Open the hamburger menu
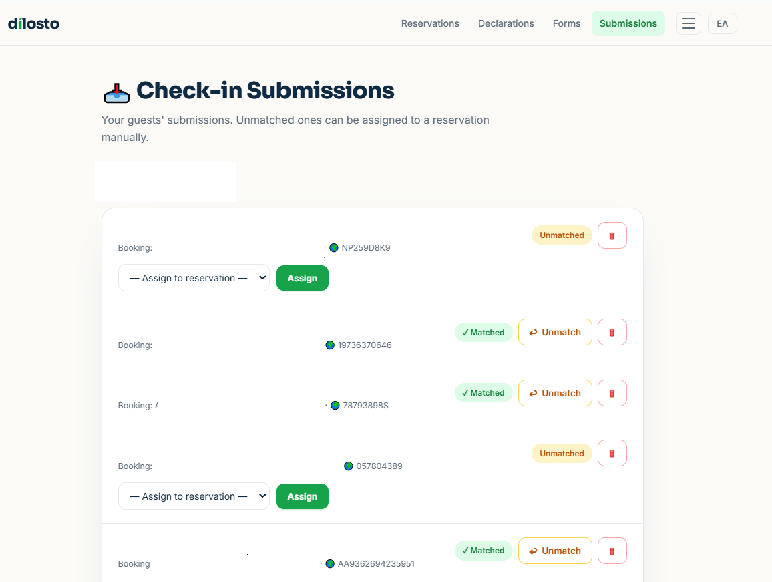Image resolution: width=772 pixels, height=582 pixels. click(x=689, y=23)
